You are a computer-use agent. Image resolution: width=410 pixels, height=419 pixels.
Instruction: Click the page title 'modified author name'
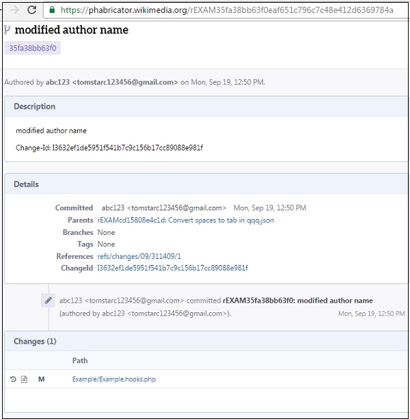click(x=71, y=30)
